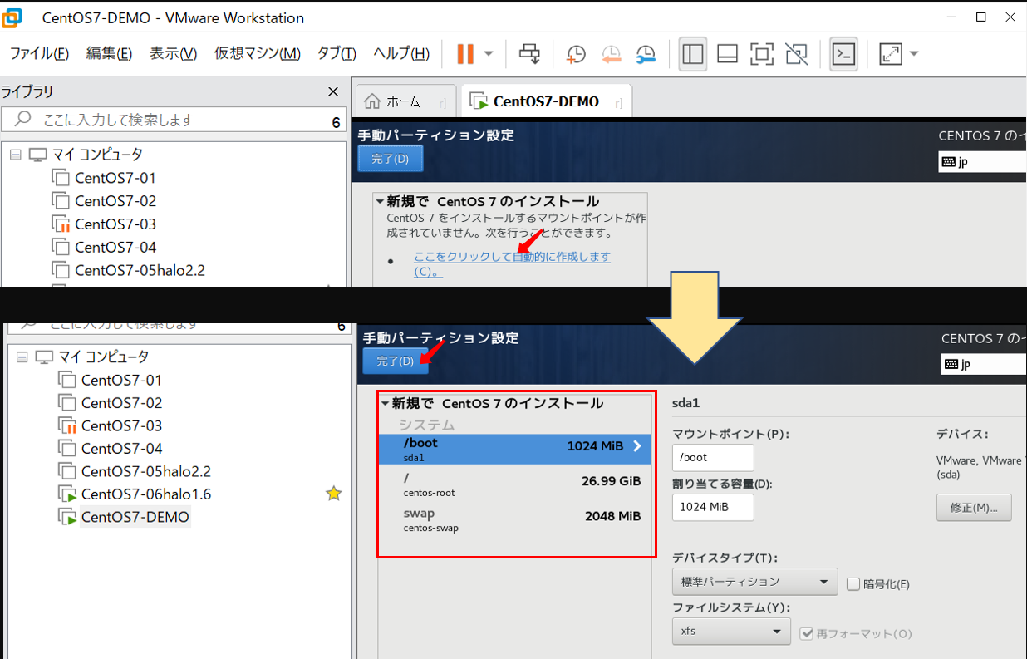The height and width of the screenshot is (659, 1027).
Task: Select the swap centos-swap partition row
Action: coord(514,519)
